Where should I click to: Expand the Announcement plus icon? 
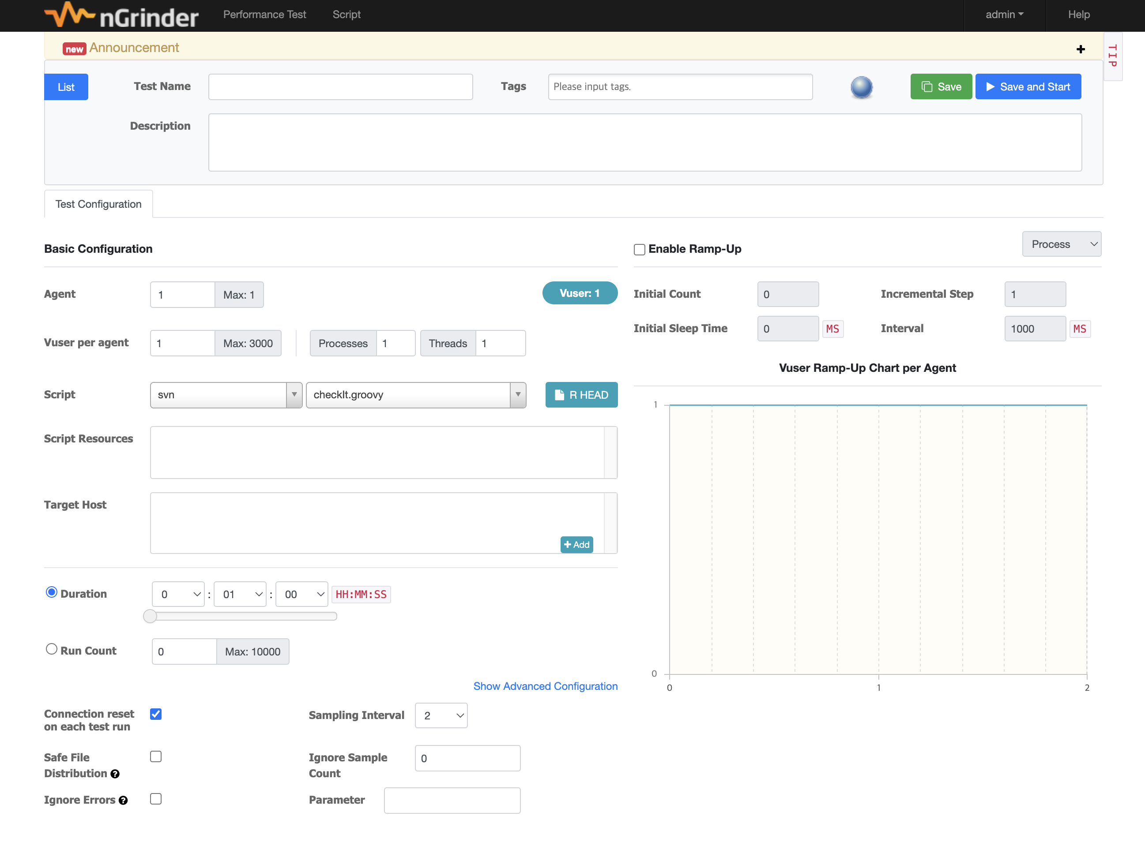click(1081, 49)
